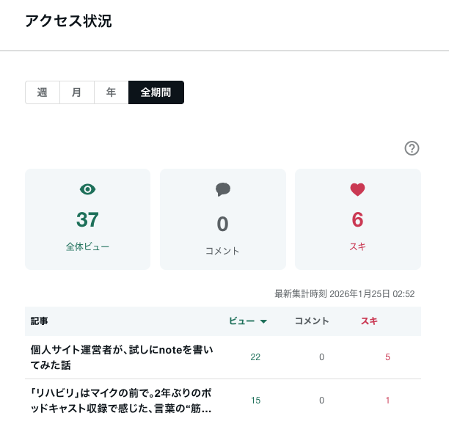Viewport: 449px width, 435px height.
Task: Click the red heart likes icon
Action: tap(357, 189)
